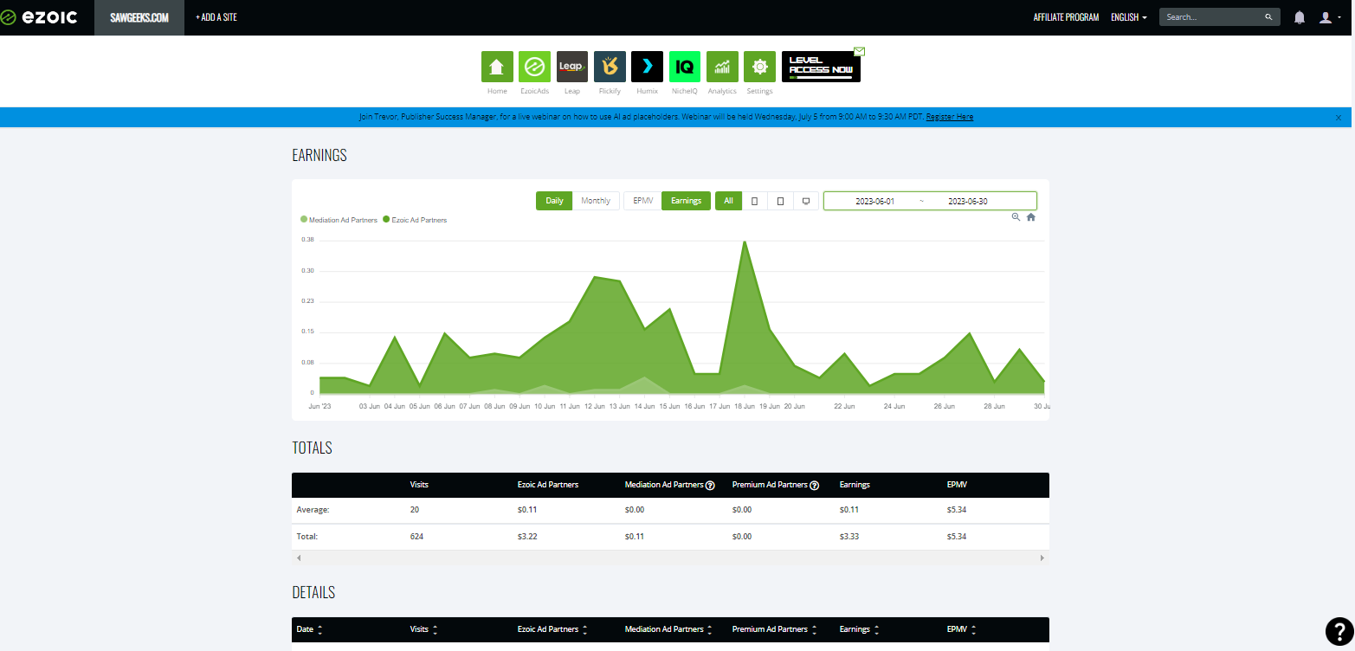The image size is (1355, 651).
Task: Click Totals table scroll left arrow
Action: 299,558
